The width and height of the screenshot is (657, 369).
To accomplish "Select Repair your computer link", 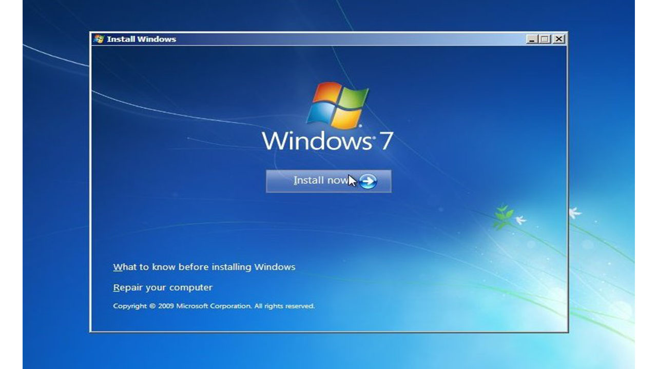I will pyautogui.click(x=163, y=288).
